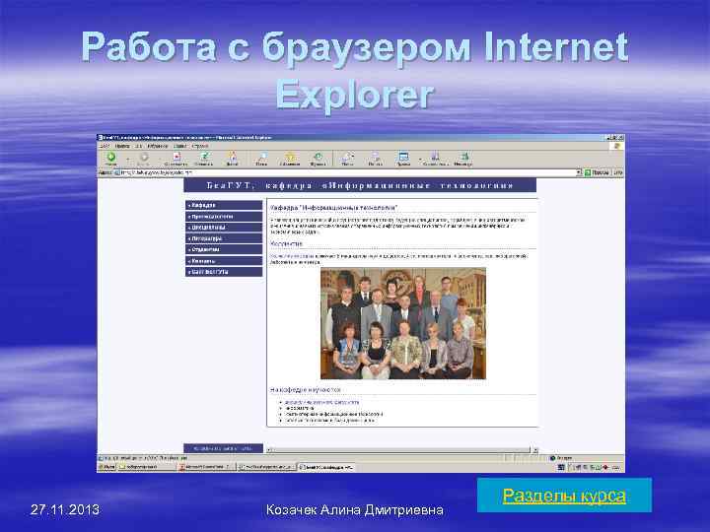This screenshot has width=710, height=532.
Task: Click the page icon in the address bar
Action: pyautogui.click(x=116, y=172)
